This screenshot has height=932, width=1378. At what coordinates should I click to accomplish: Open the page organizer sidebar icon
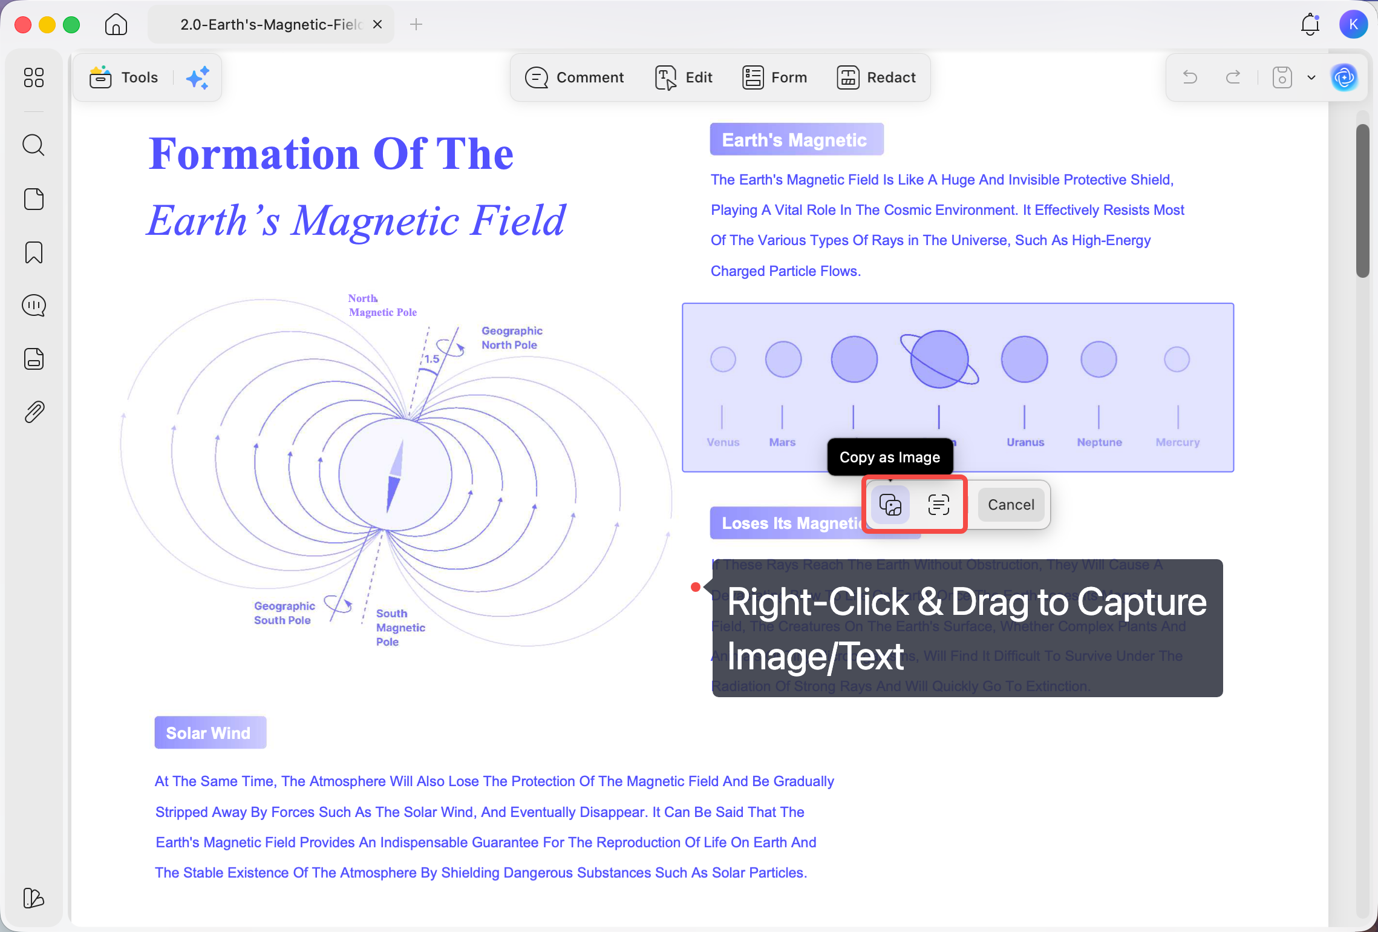pos(34,199)
